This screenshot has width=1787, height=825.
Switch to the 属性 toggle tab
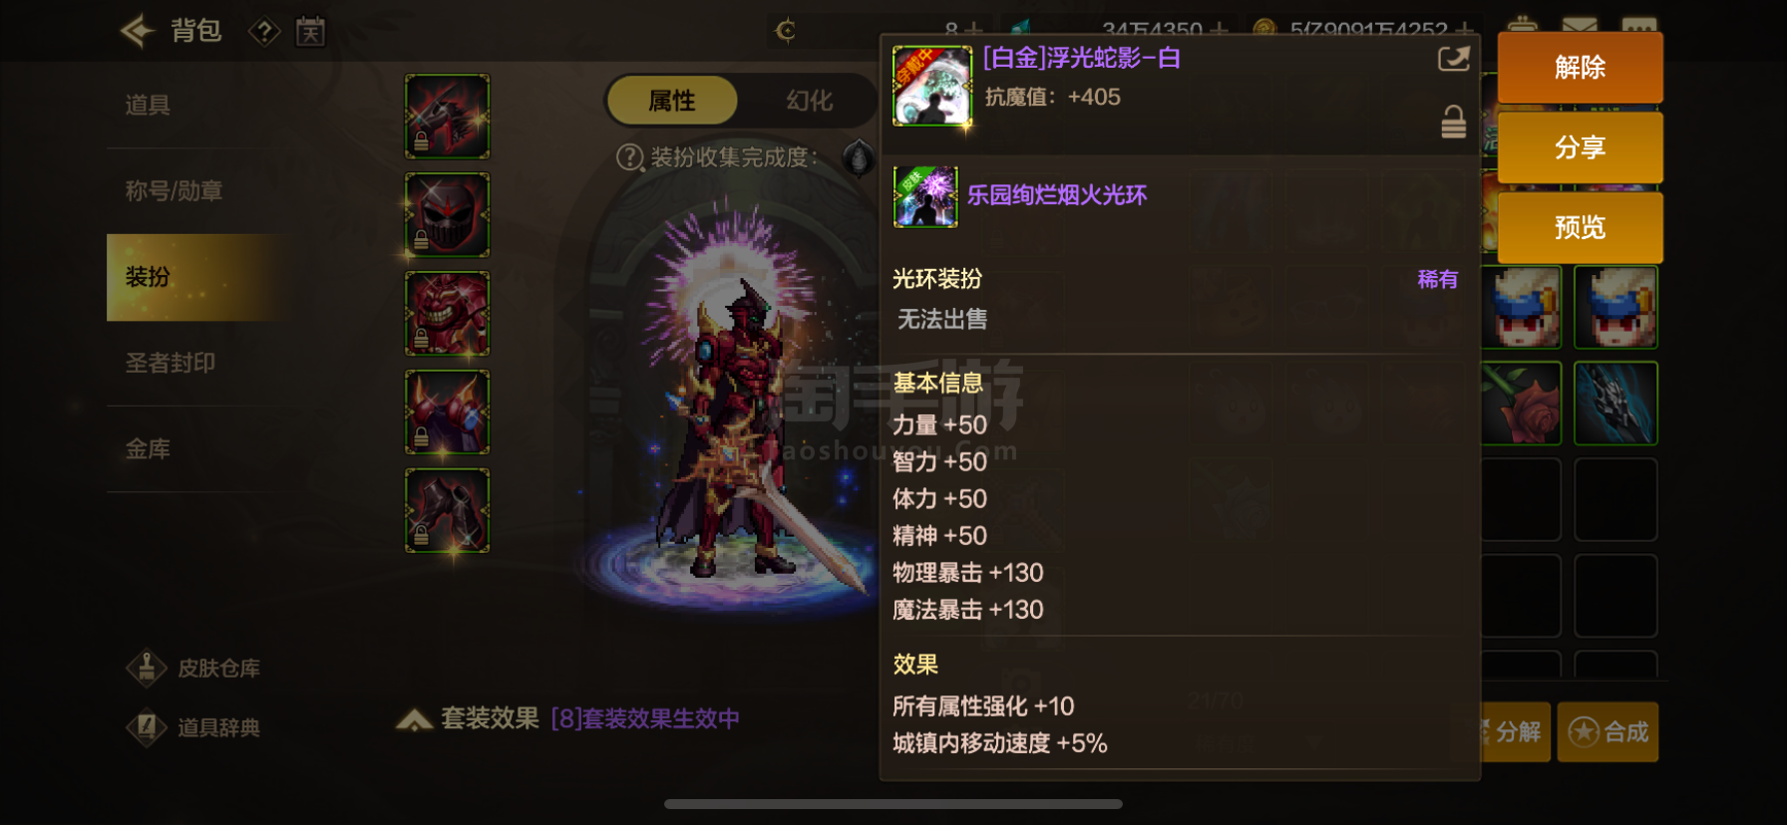coord(672,101)
